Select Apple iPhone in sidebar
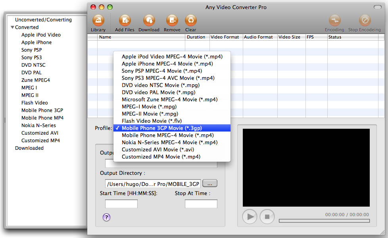The height and width of the screenshot is (238, 388). tap(36, 43)
